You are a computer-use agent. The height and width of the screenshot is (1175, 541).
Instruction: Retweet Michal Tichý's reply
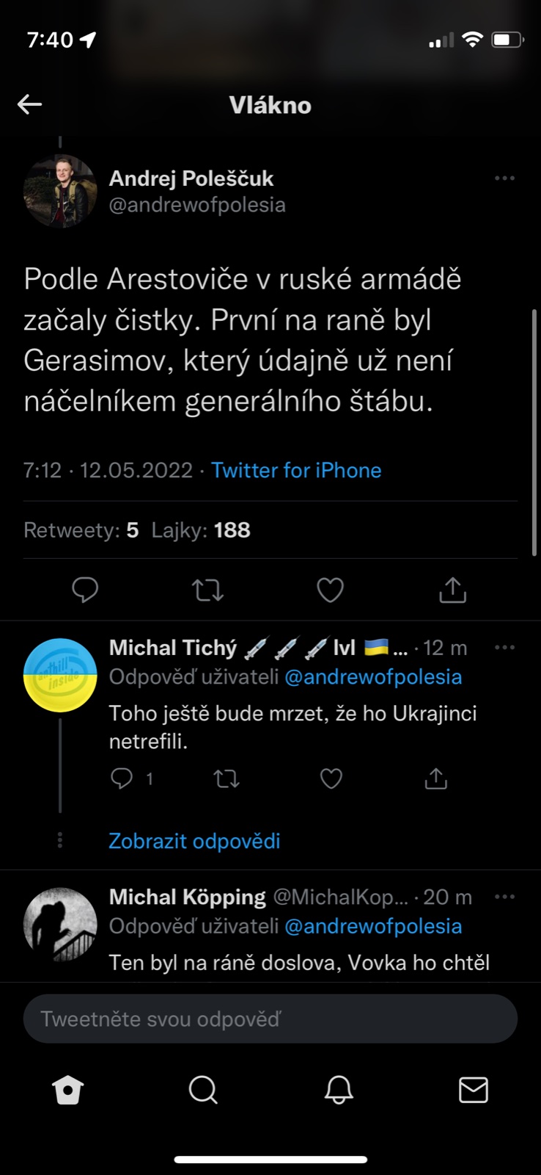(x=227, y=778)
